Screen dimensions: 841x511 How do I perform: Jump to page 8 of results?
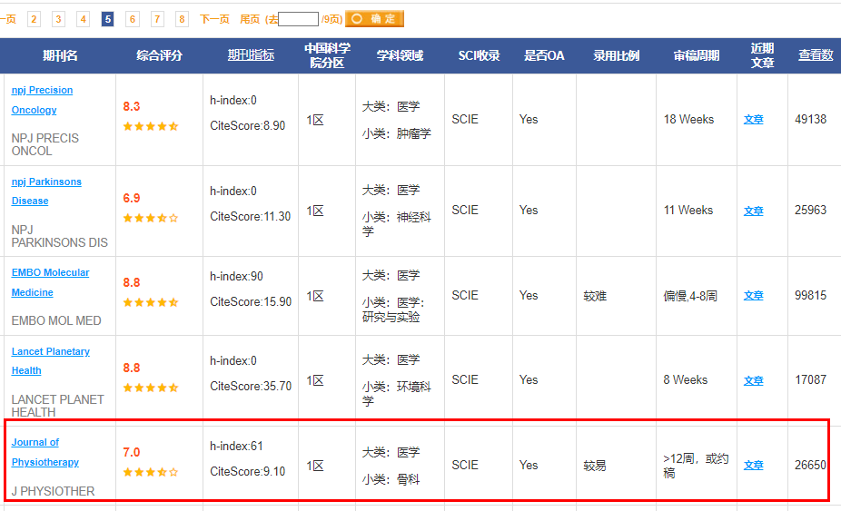[x=182, y=19]
